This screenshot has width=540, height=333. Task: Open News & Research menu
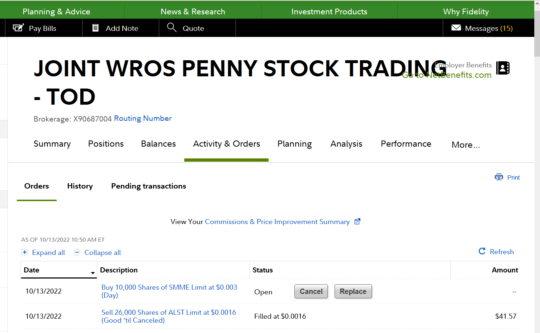tap(193, 11)
